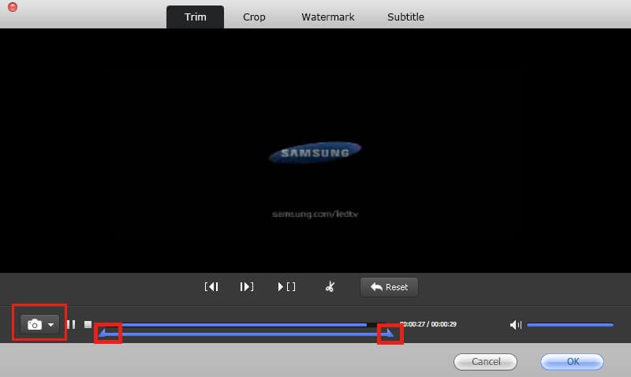Confirm edits with the OK button
This screenshot has height=377, width=631.
click(x=572, y=362)
